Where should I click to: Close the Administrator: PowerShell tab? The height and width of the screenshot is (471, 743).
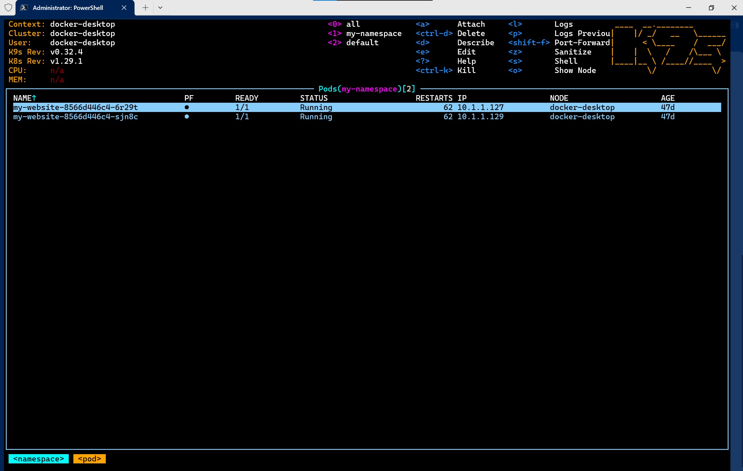[124, 8]
